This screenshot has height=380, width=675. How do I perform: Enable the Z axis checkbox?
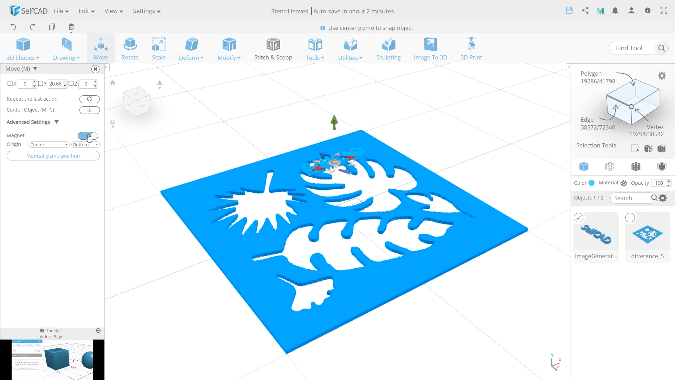(x=71, y=84)
